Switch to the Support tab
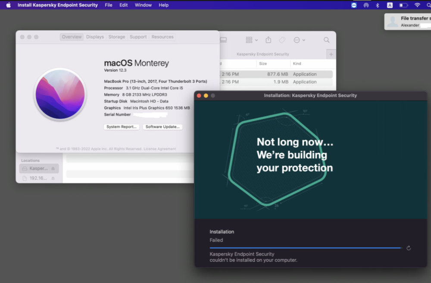 138,37
